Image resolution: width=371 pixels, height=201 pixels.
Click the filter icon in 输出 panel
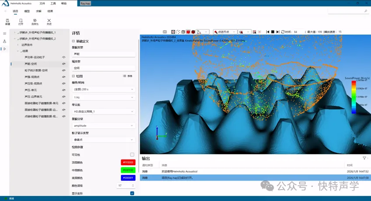[x=364, y=158]
